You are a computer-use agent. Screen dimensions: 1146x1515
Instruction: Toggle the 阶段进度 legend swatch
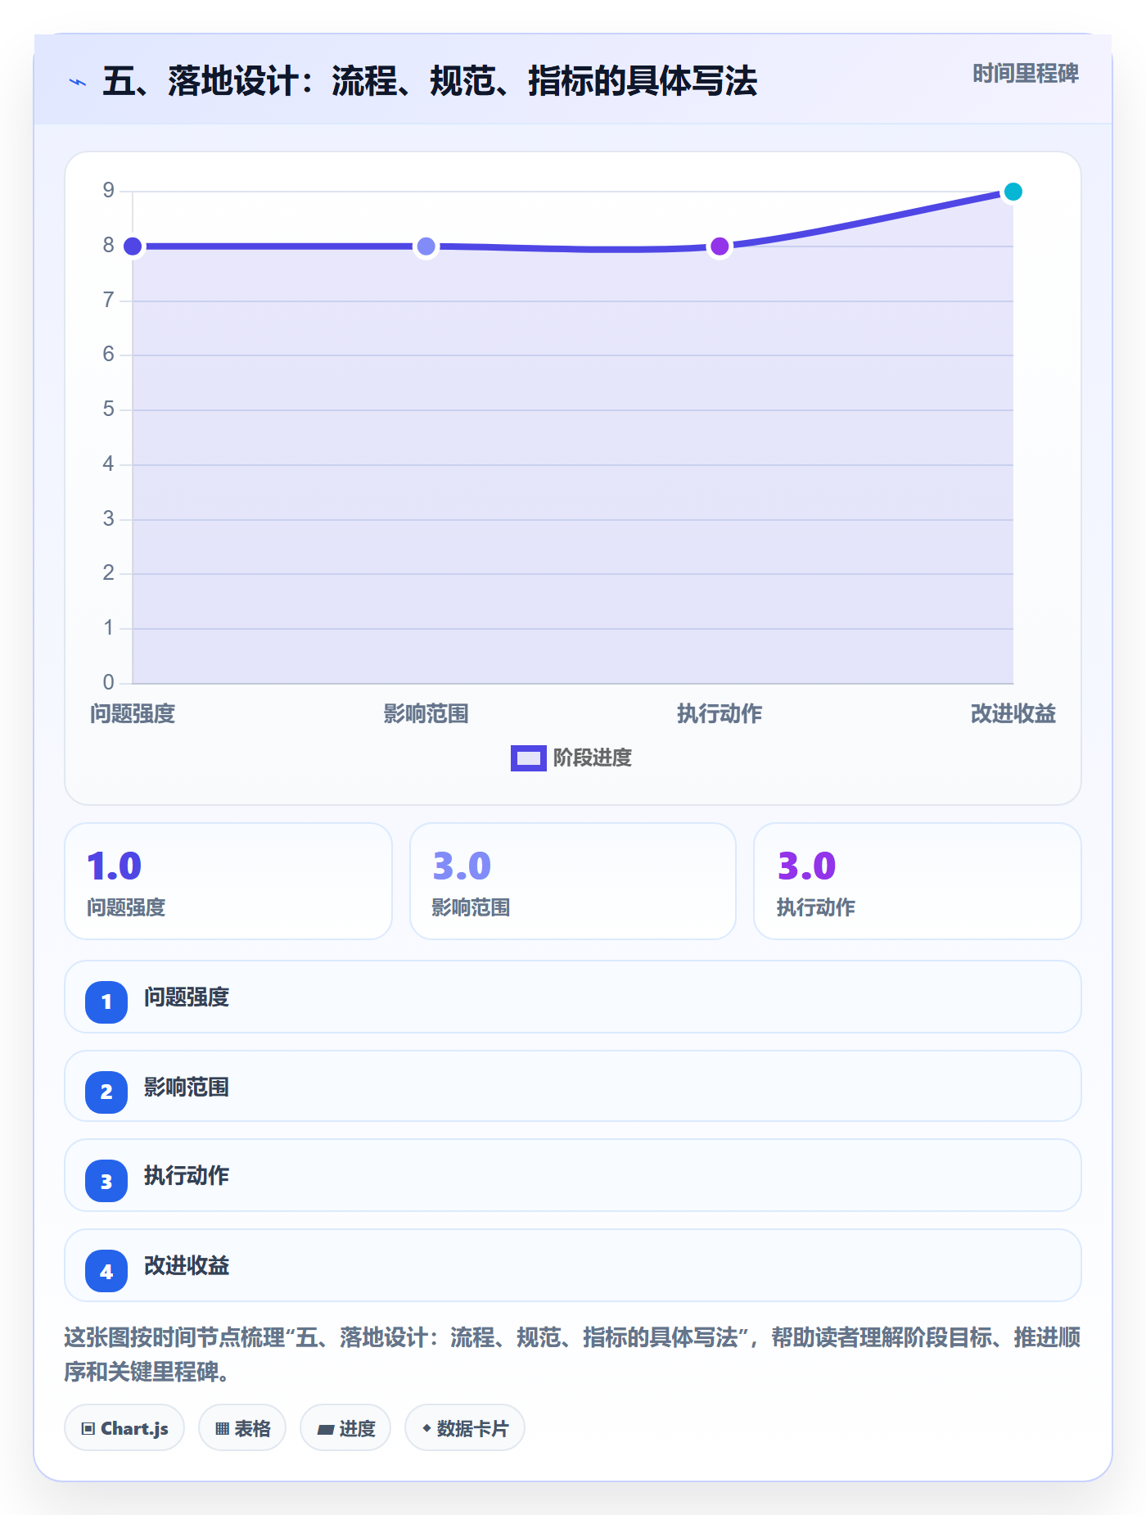click(528, 758)
